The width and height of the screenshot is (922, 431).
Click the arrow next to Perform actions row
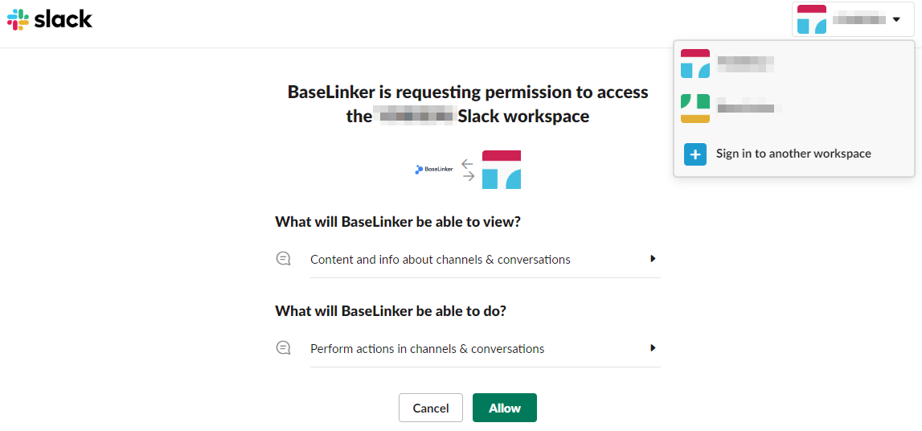[653, 348]
